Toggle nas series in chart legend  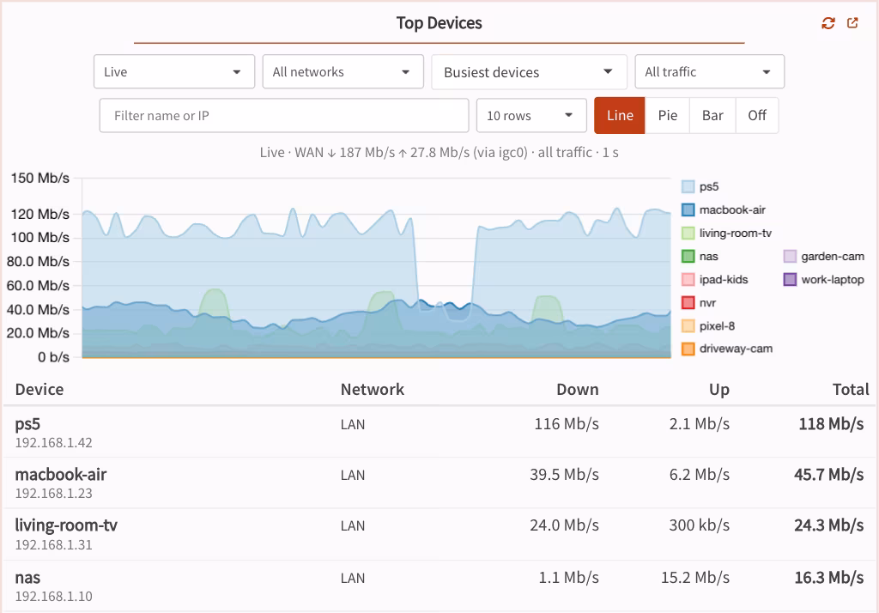point(700,257)
